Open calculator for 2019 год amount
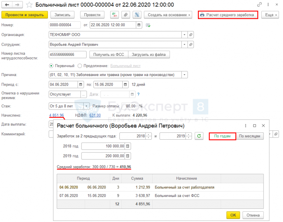 128,156
